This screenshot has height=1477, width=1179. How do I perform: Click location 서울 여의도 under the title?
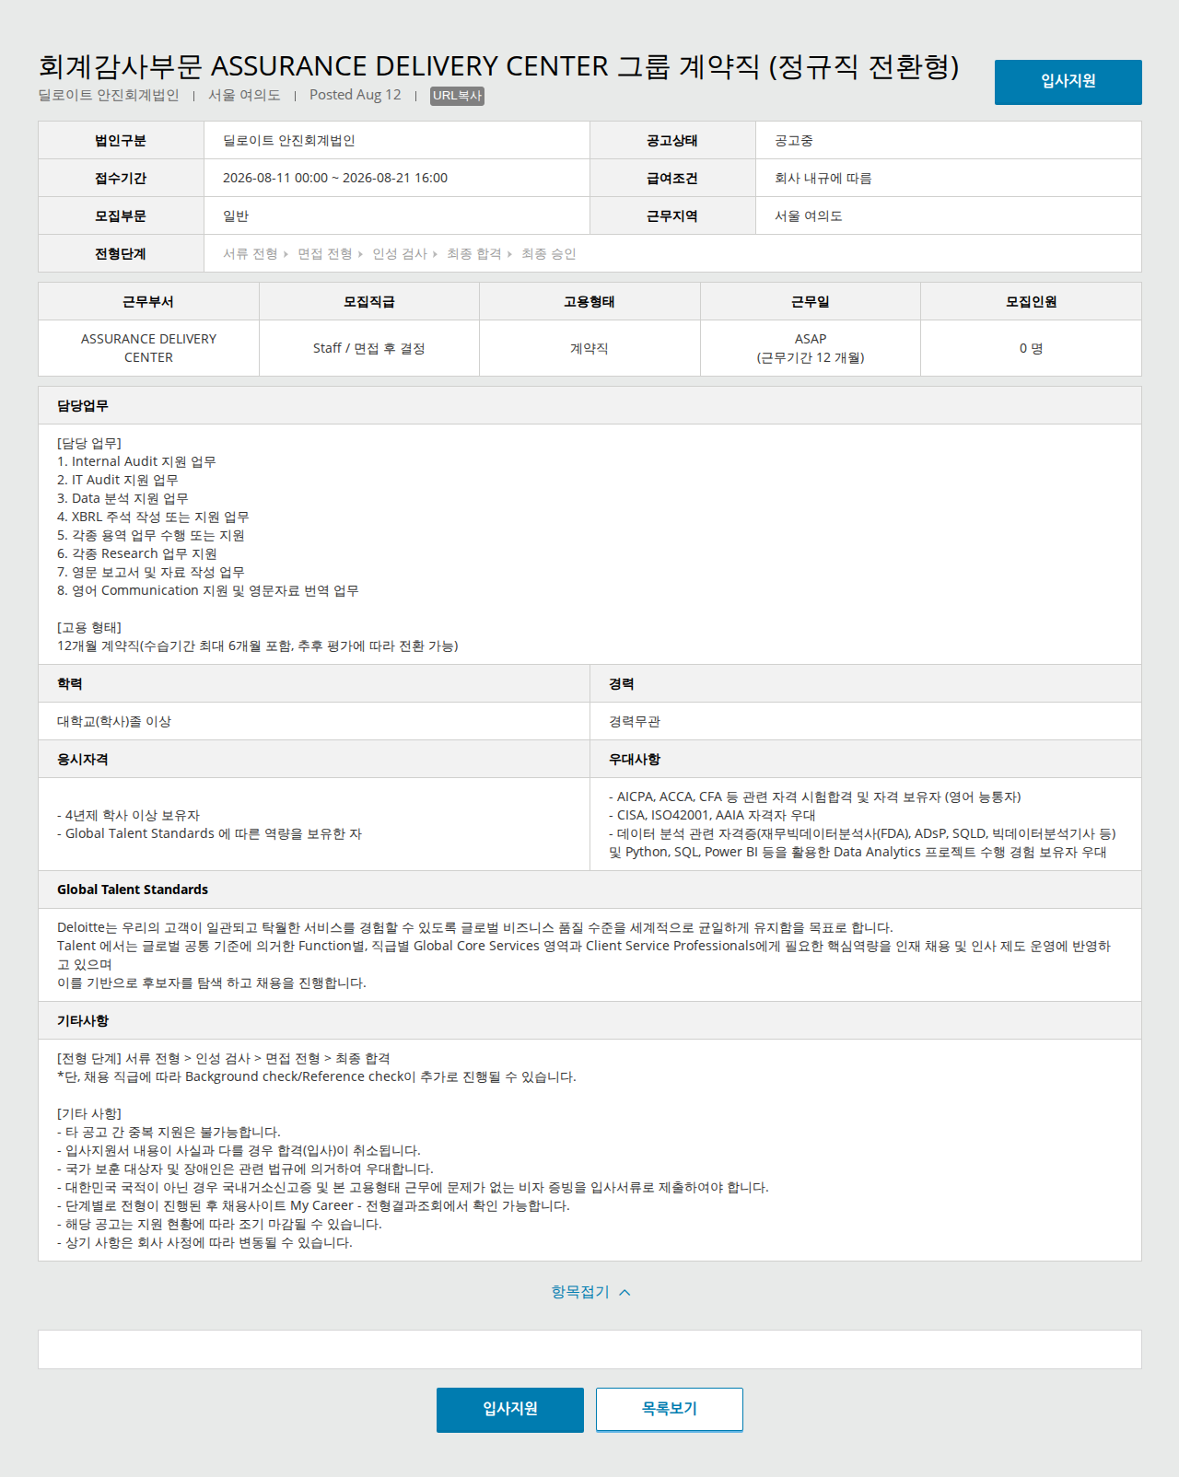click(x=244, y=95)
